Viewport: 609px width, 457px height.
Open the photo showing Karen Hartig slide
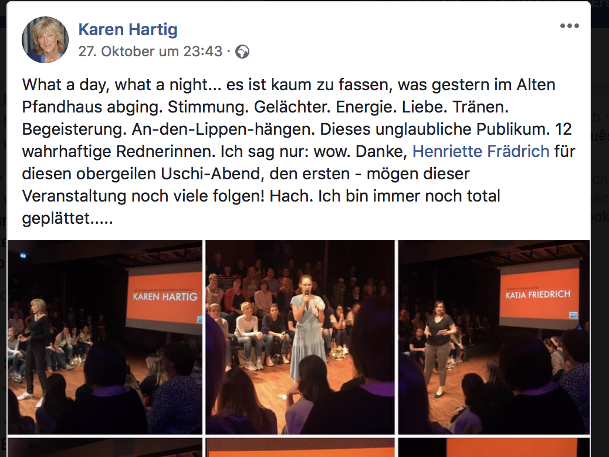tap(105, 337)
